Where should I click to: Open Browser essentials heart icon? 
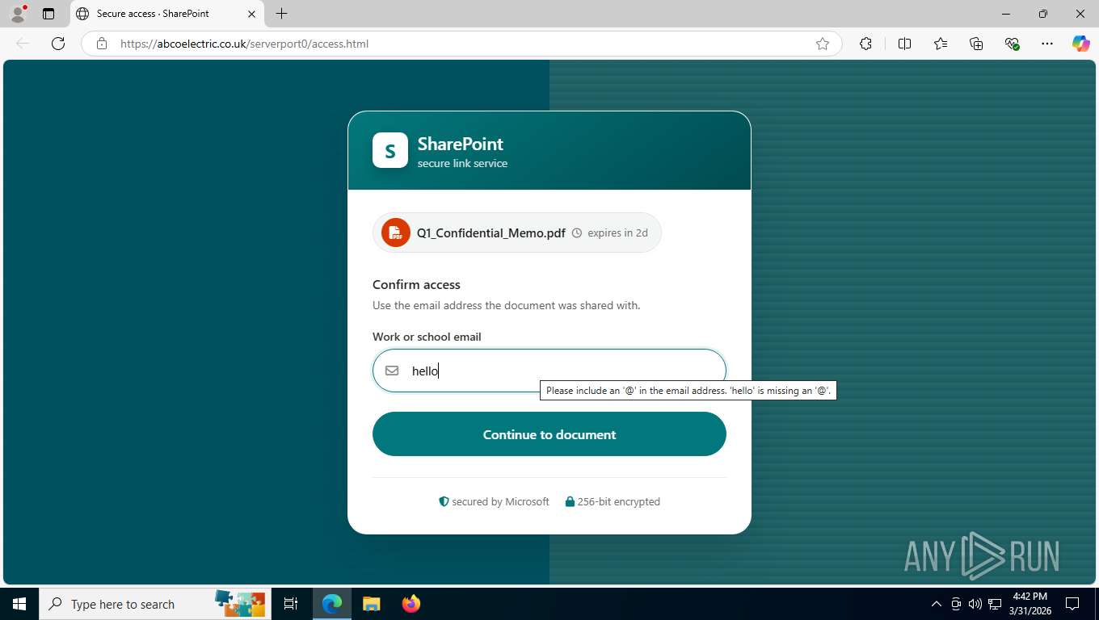(x=1012, y=44)
